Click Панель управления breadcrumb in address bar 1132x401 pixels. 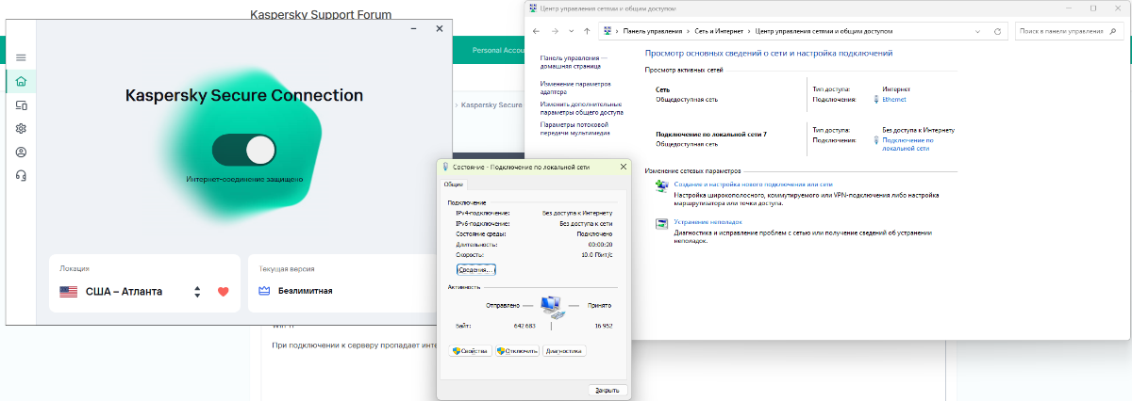(653, 31)
